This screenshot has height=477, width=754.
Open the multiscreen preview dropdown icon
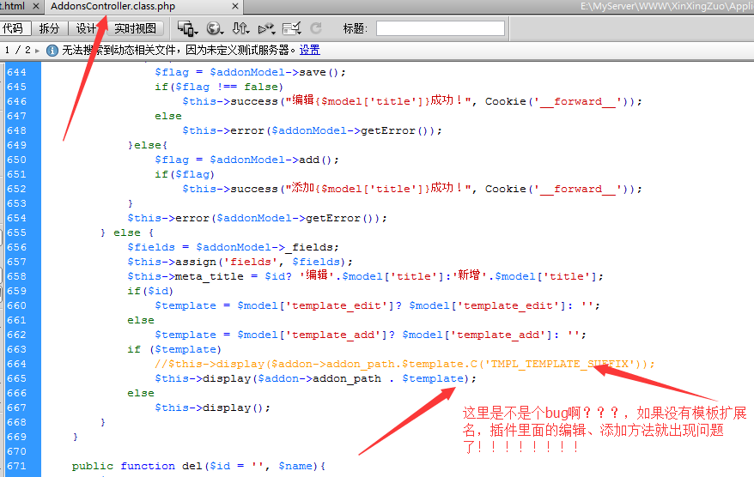[187, 29]
